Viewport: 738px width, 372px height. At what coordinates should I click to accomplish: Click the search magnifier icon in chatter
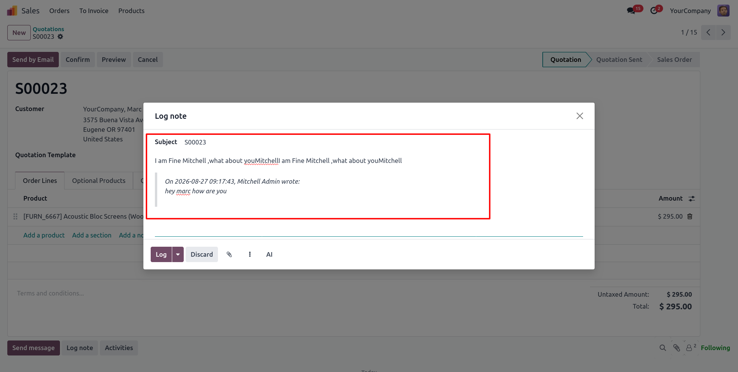point(663,348)
